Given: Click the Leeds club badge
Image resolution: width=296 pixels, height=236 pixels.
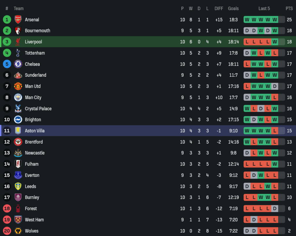Looking at the screenshot, I should pyautogui.click(x=18, y=186).
